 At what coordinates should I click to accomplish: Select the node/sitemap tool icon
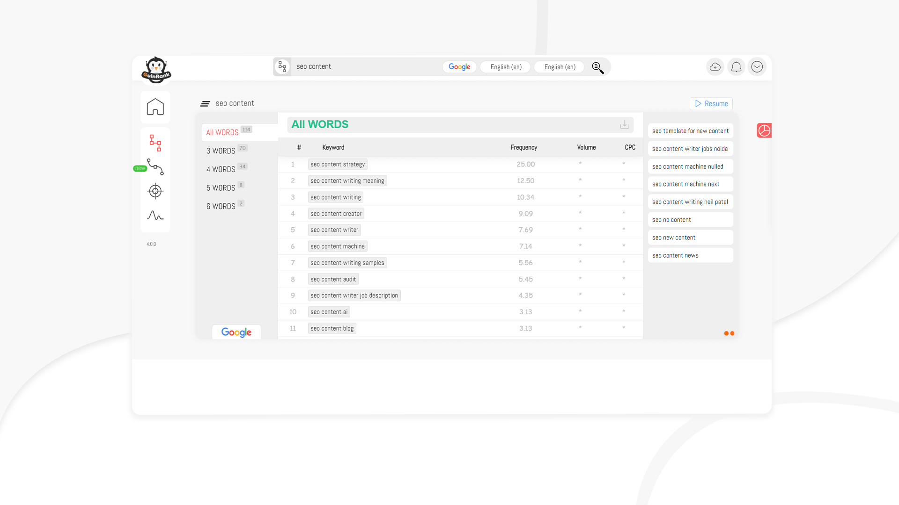pos(155,143)
